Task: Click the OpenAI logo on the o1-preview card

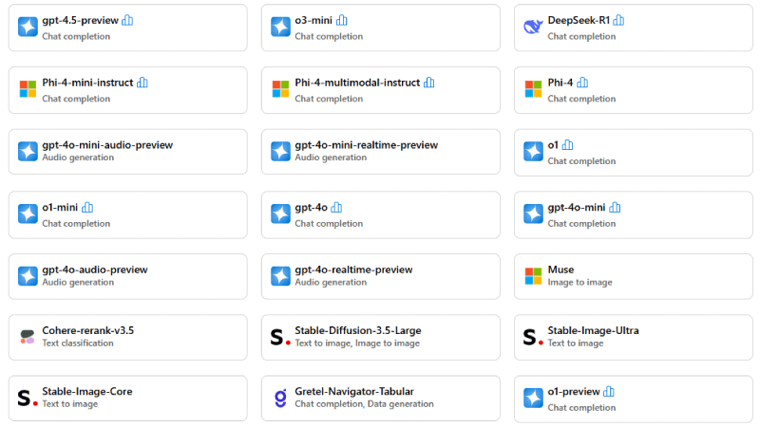Action: point(533,398)
